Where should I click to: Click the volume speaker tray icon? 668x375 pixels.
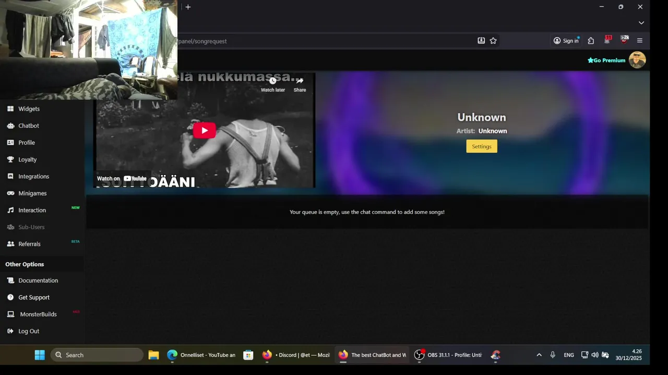pyautogui.click(x=595, y=355)
